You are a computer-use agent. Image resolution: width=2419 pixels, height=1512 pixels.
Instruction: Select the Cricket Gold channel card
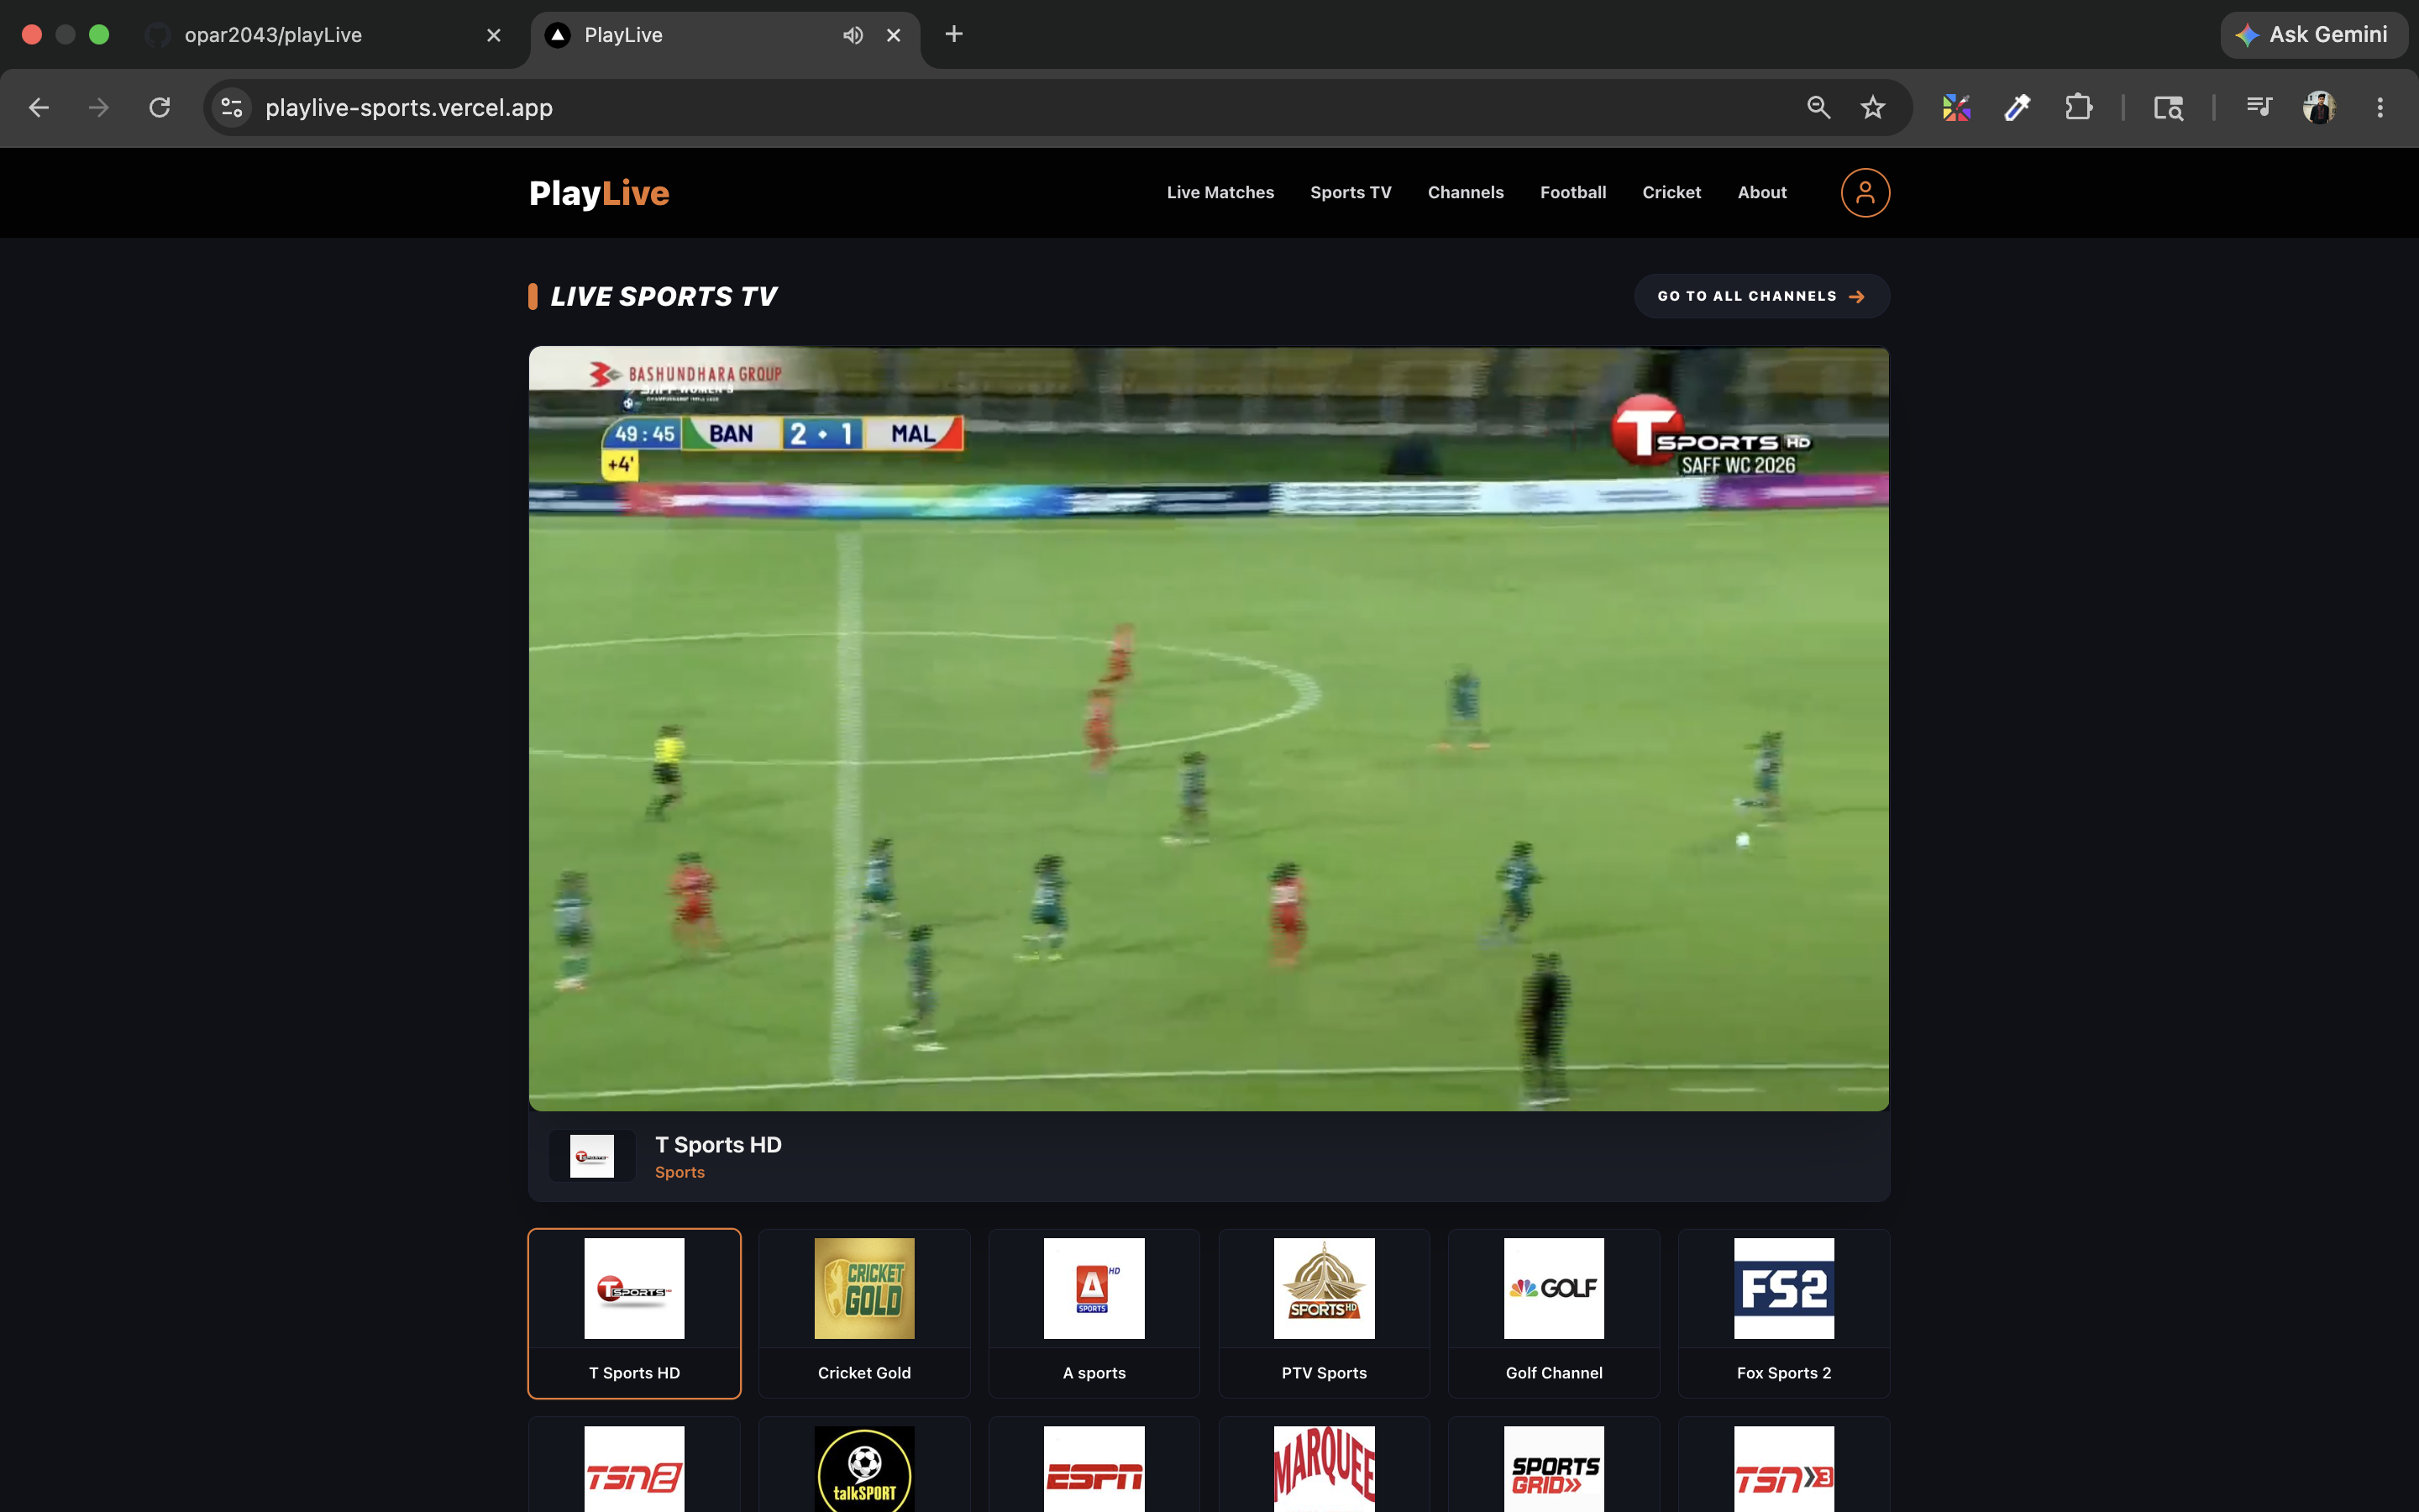click(x=863, y=1313)
